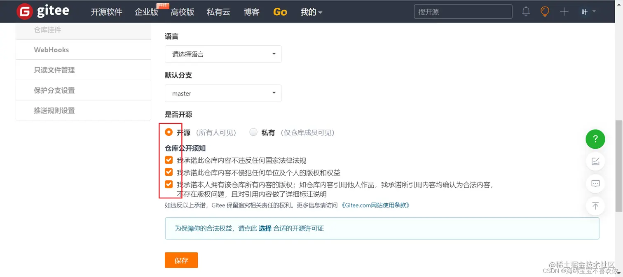
Task: Open 仓库挂件 sidebar item
Action: (83, 30)
